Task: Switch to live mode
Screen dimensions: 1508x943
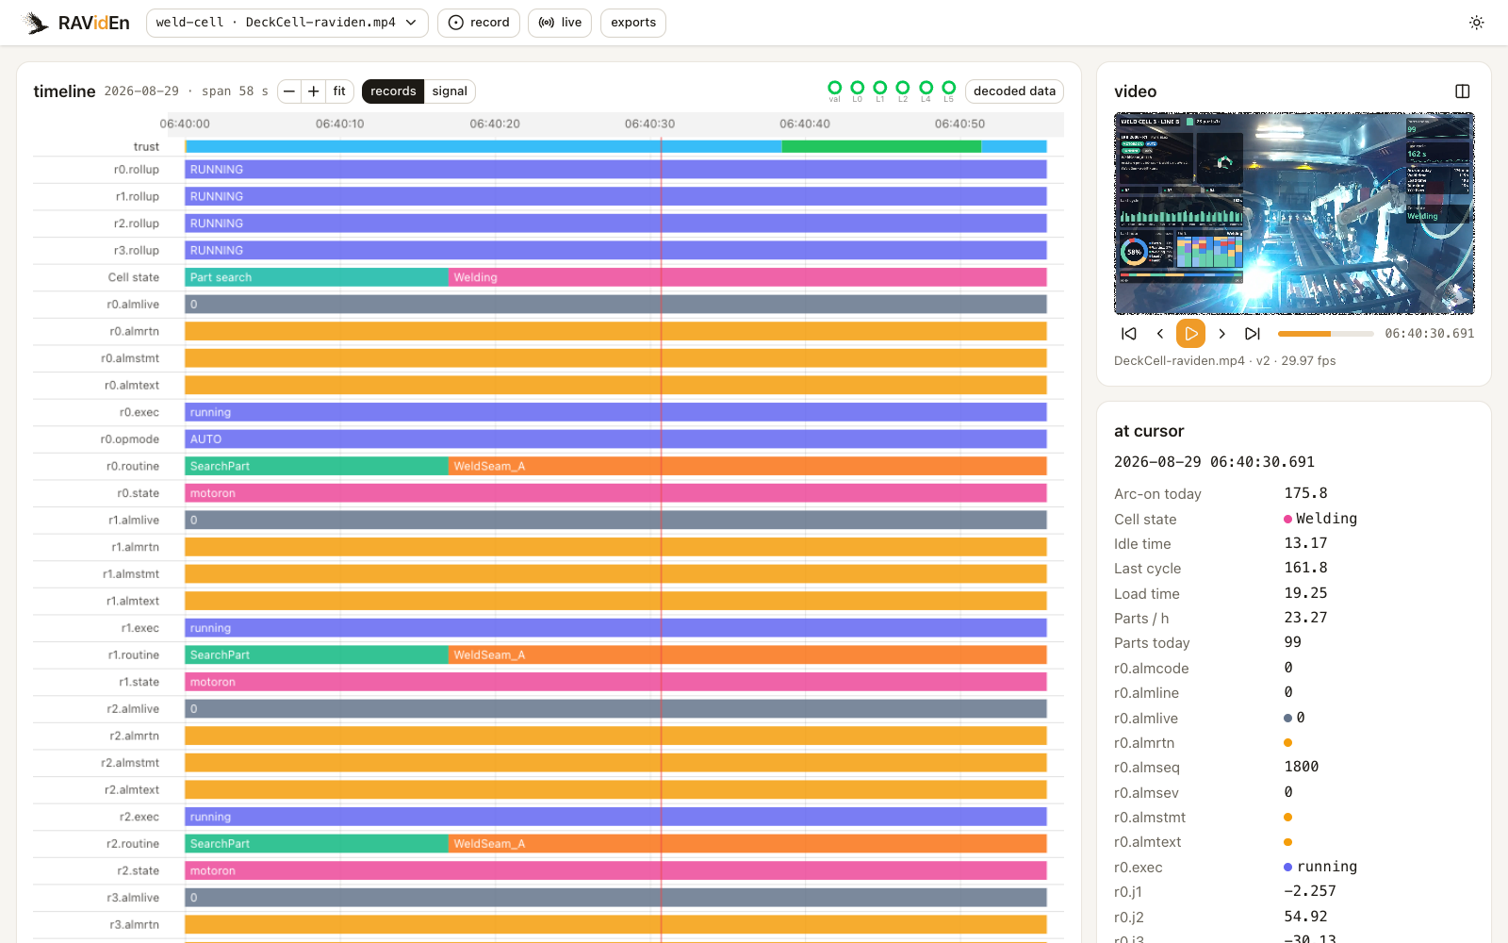Action: coord(560,23)
